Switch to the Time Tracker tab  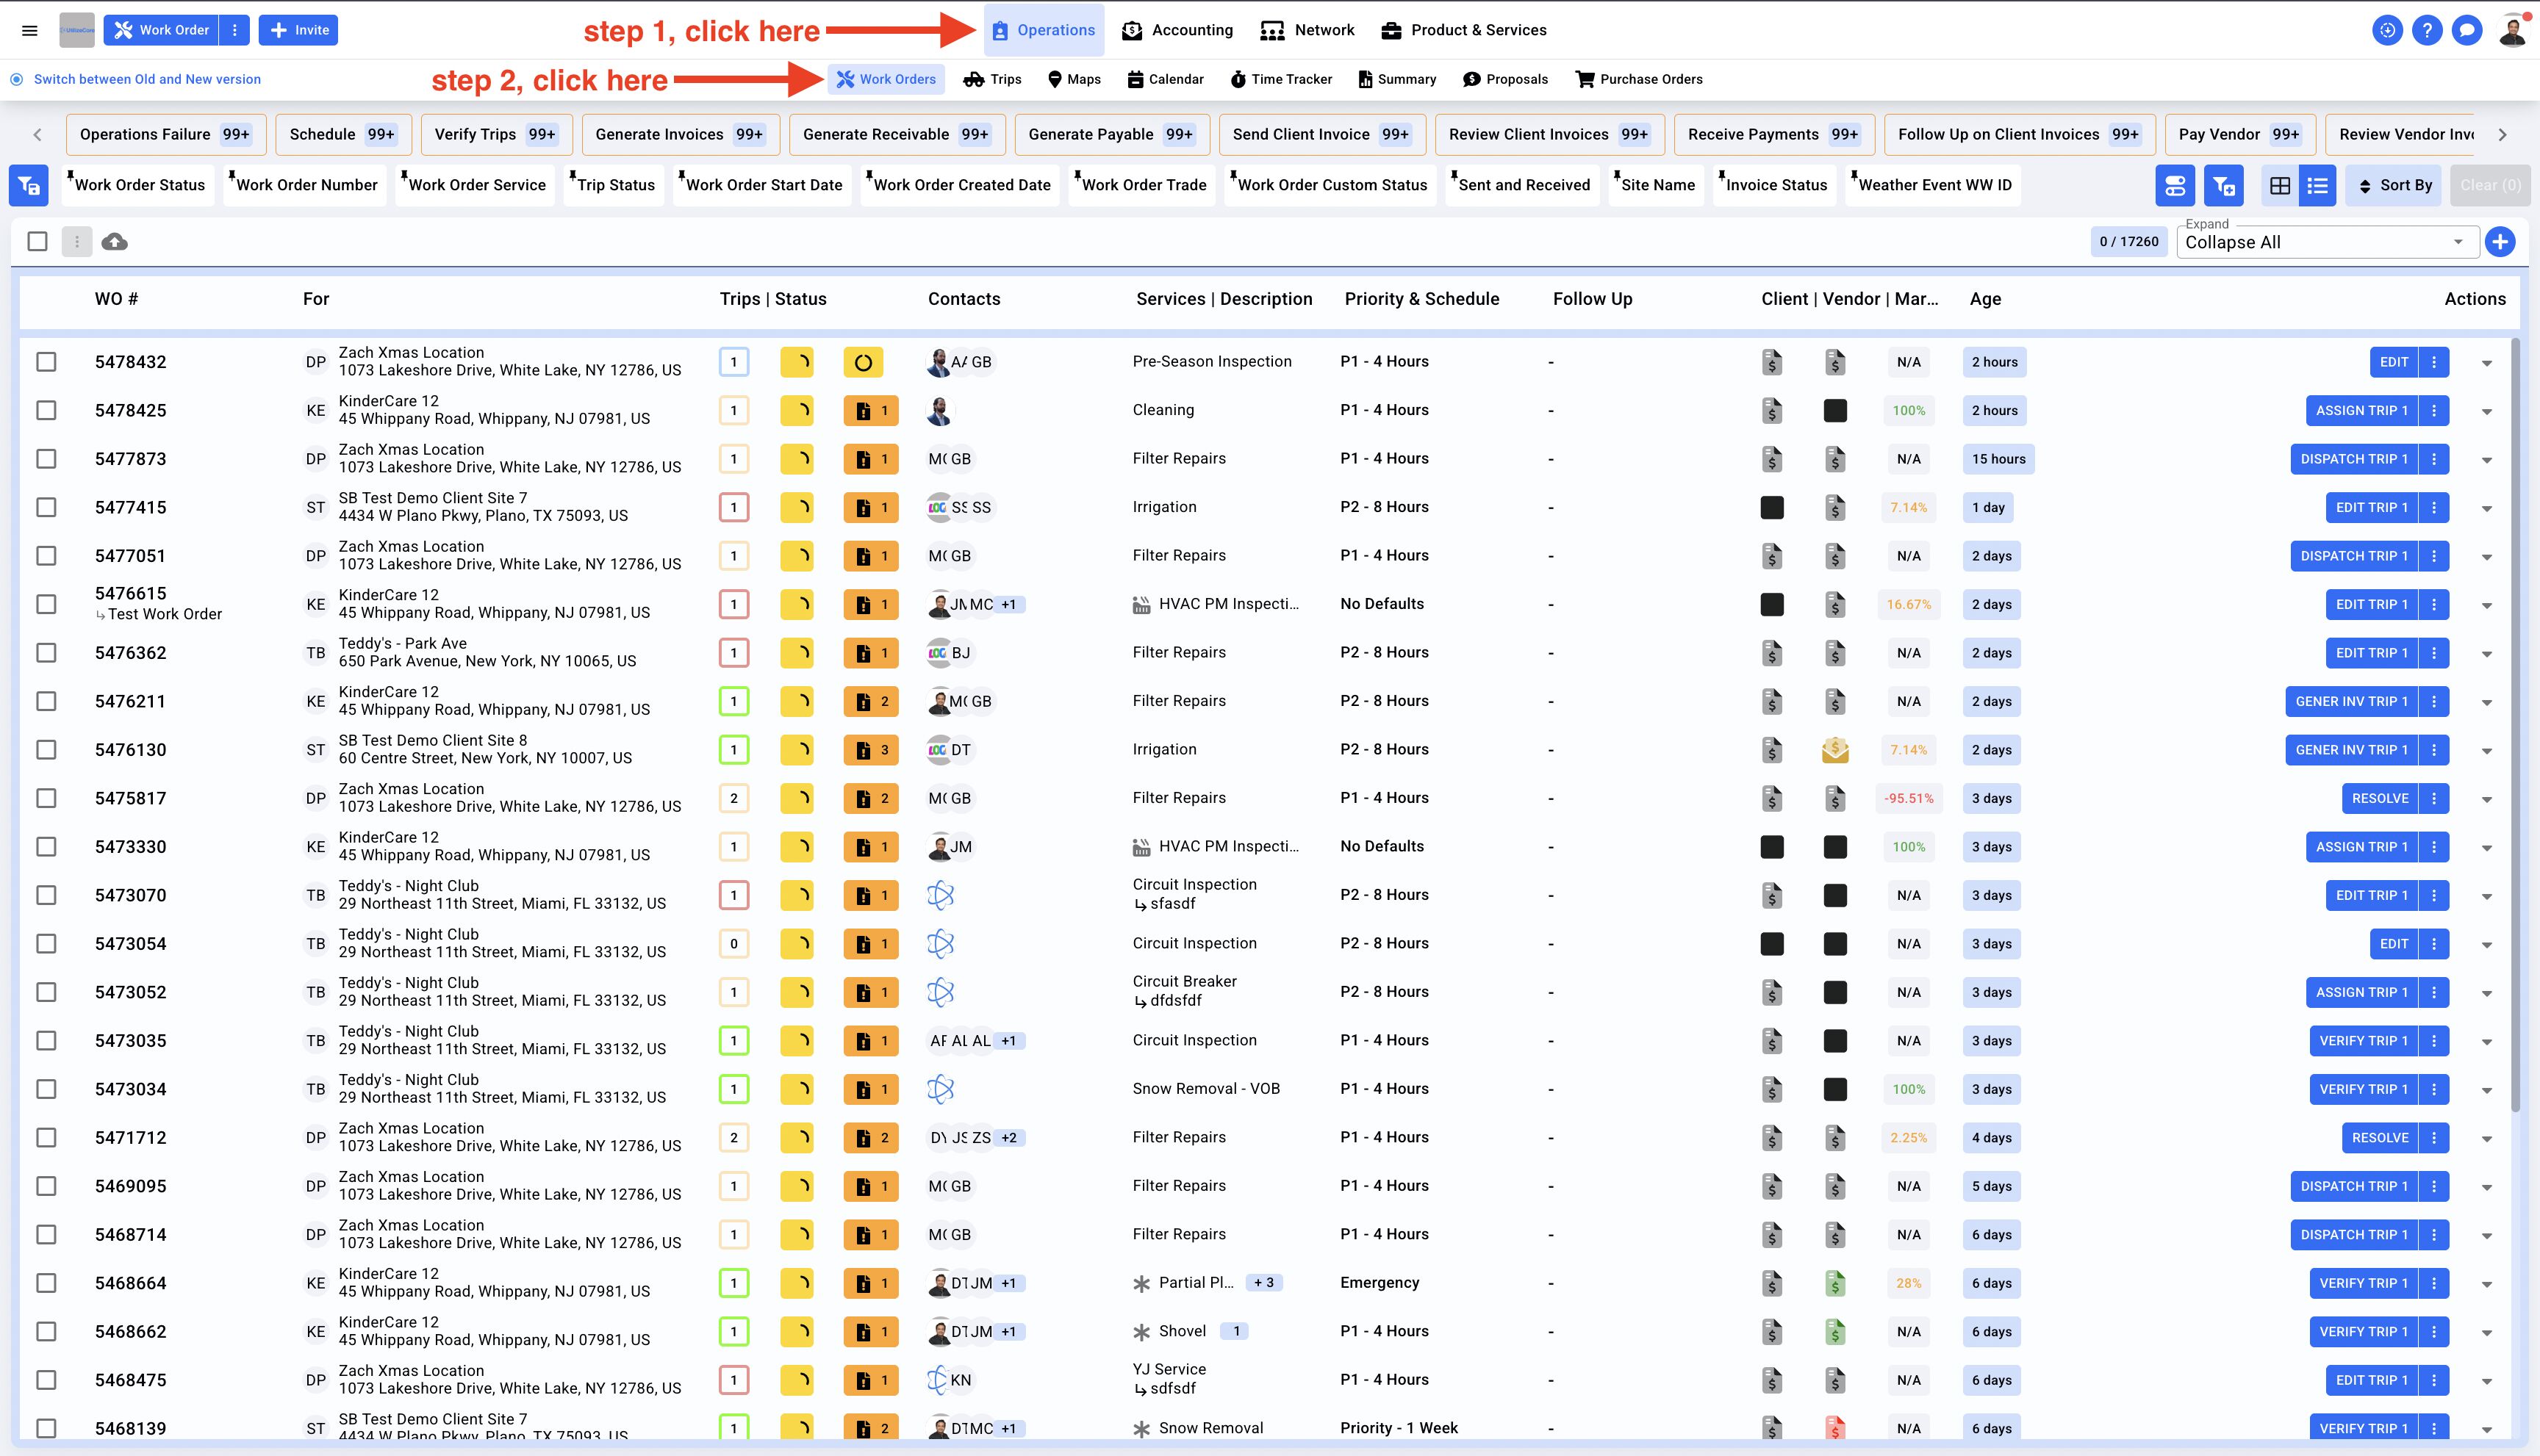pyautogui.click(x=1280, y=79)
